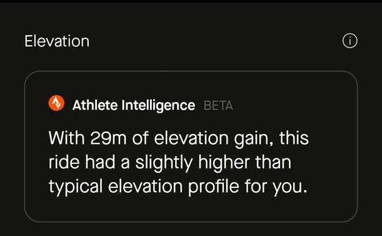Click the word "slightly" in the insight text
The width and height of the screenshot is (382, 236).
(x=164, y=163)
